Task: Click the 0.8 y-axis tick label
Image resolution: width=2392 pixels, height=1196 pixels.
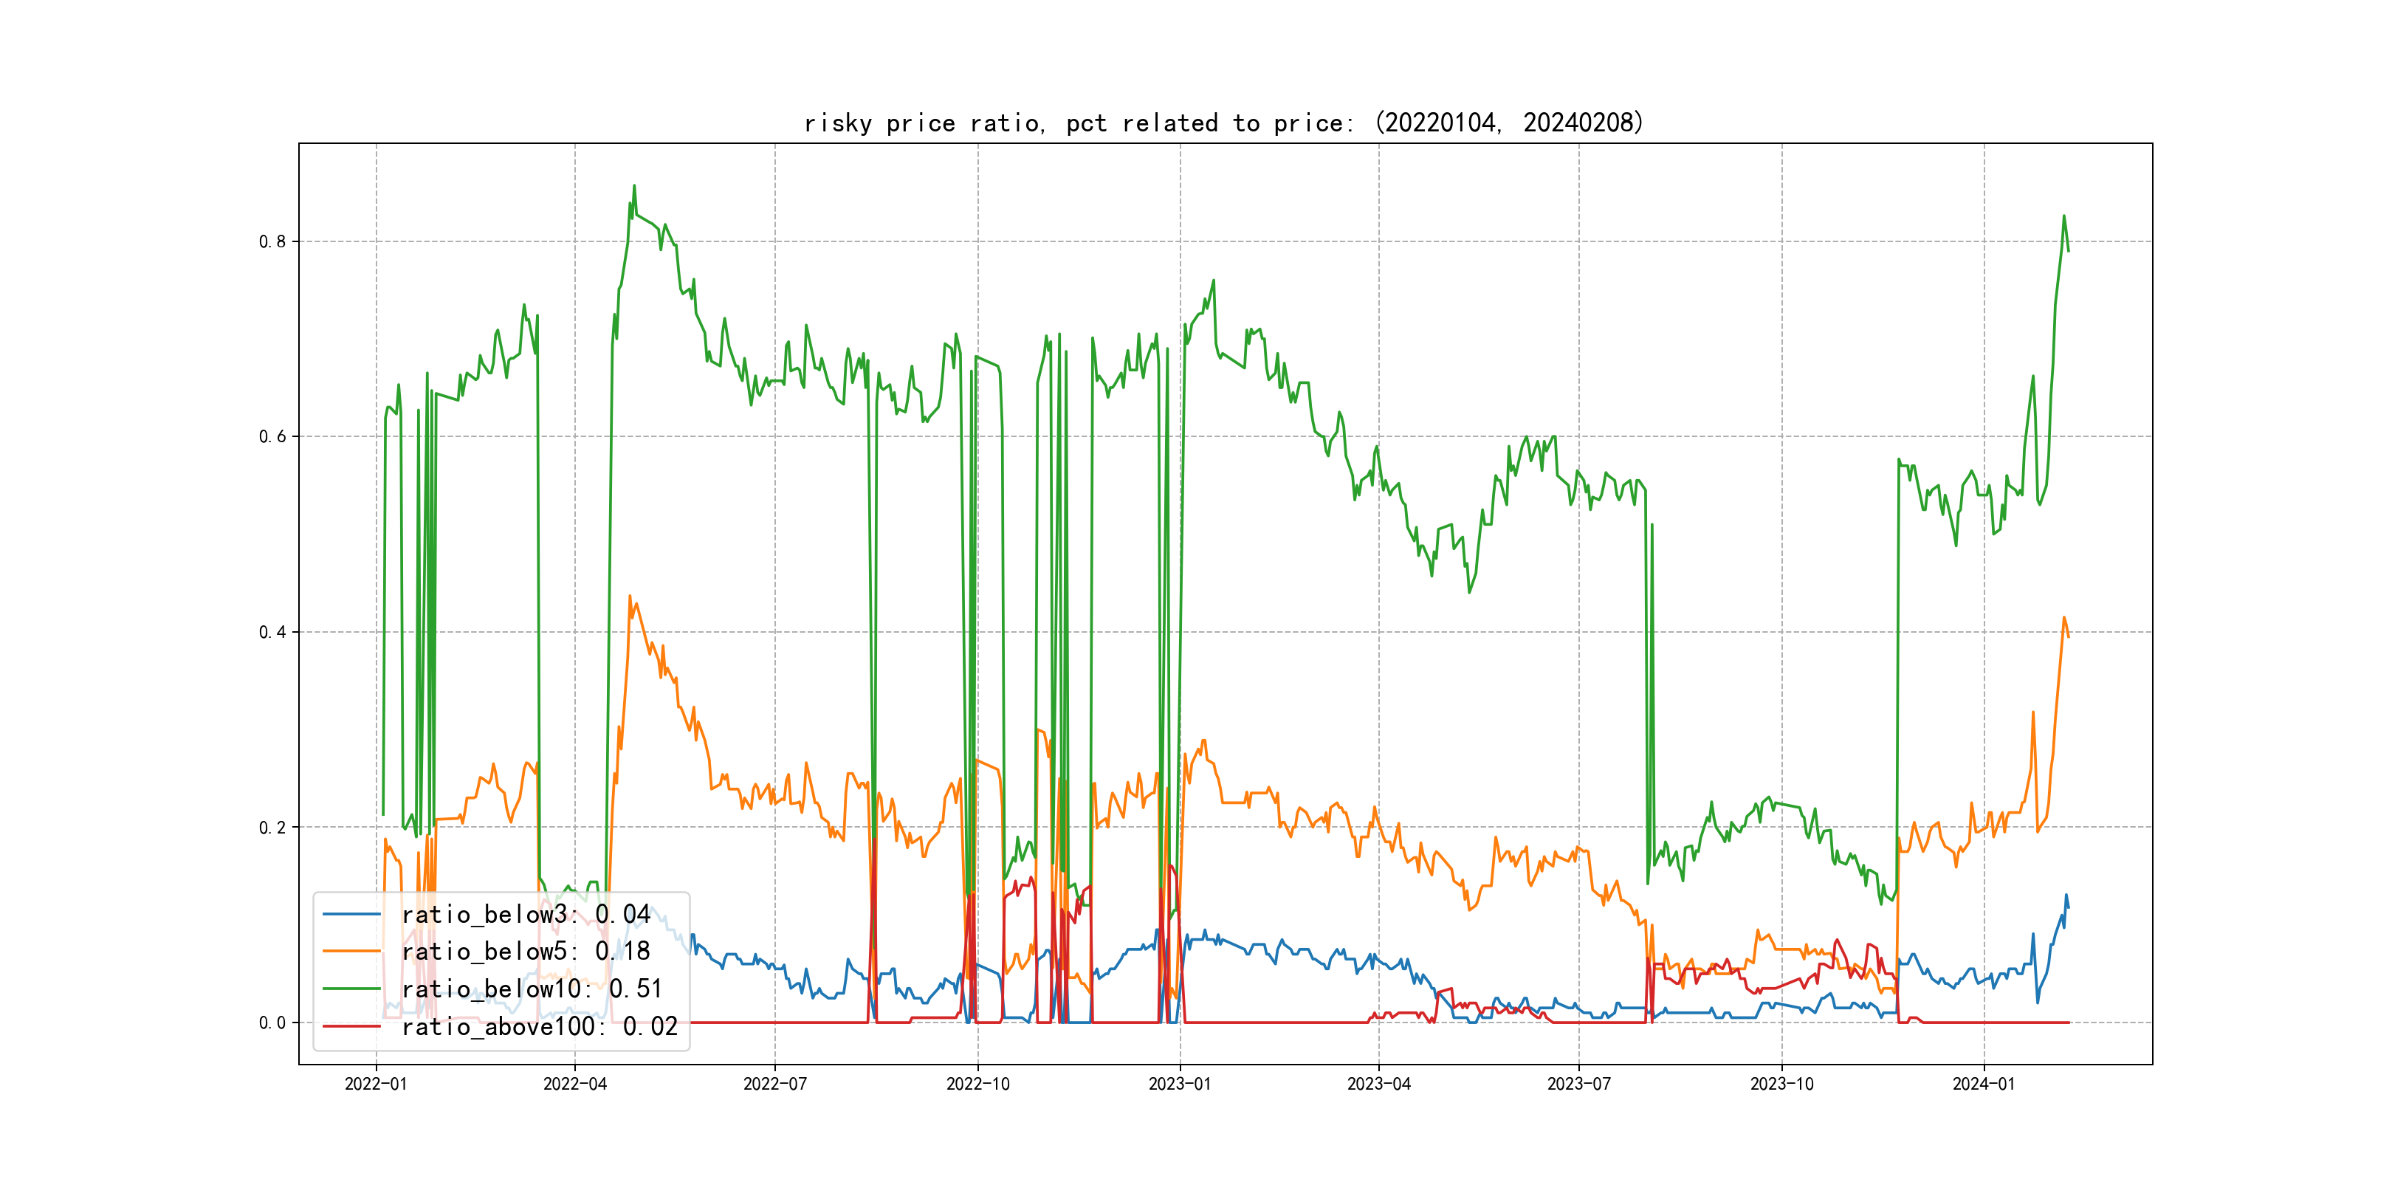Action: (272, 241)
